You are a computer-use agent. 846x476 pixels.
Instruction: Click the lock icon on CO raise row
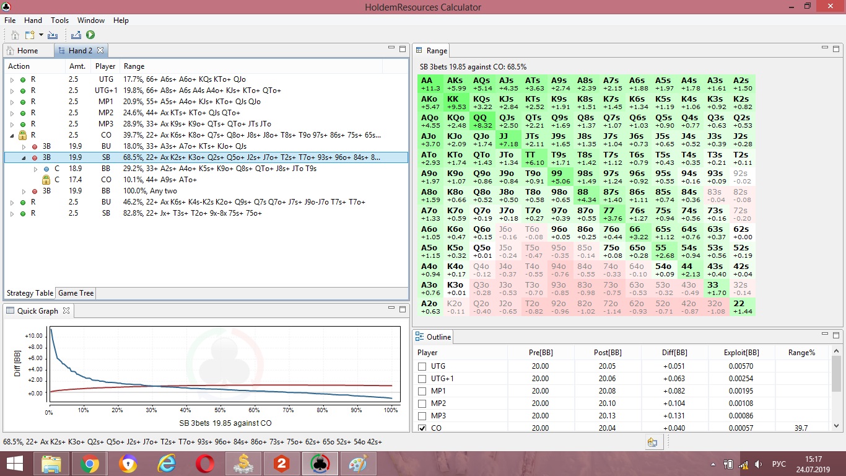coord(23,135)
